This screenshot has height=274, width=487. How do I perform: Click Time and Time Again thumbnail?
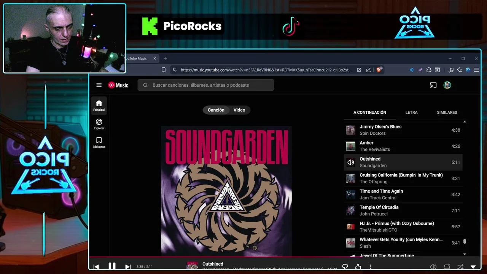pos(350,194)
